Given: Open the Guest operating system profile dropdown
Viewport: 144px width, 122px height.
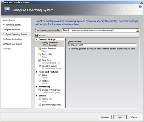Looking at the screenshot, I should pos(138,30).
